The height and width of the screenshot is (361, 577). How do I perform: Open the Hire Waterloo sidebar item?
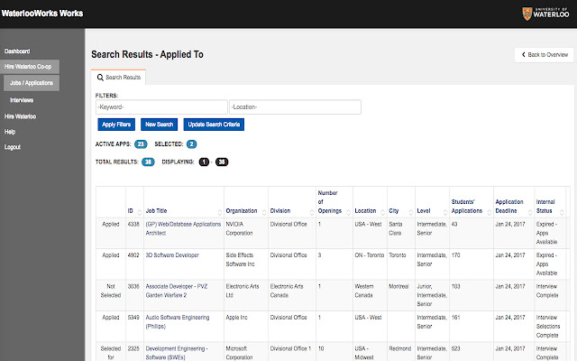point(20,116)
